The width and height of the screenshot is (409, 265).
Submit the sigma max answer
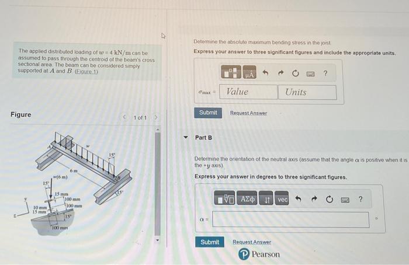[208, 113]
